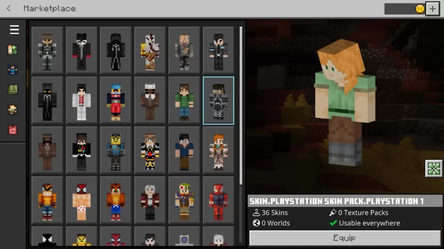Click the Alex character preview model
This screenshot has width=444, height=249.
click(x=345, y=102)
